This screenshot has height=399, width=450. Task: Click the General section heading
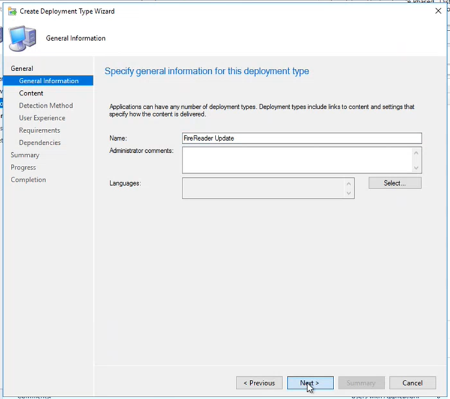coord(22,68)
